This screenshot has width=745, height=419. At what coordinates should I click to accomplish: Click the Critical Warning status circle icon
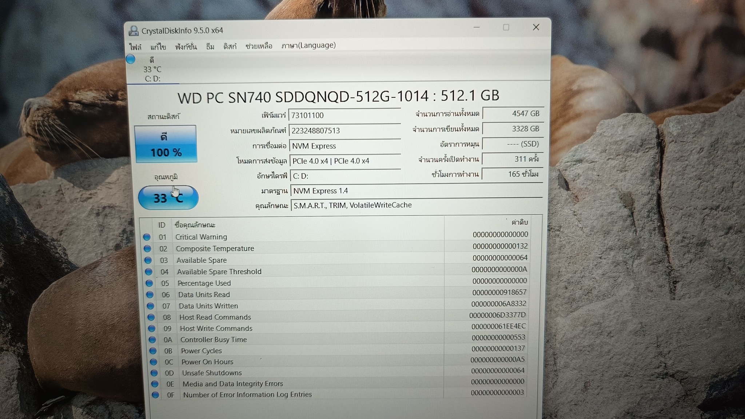pyautogui.click(x=147, y=237)
